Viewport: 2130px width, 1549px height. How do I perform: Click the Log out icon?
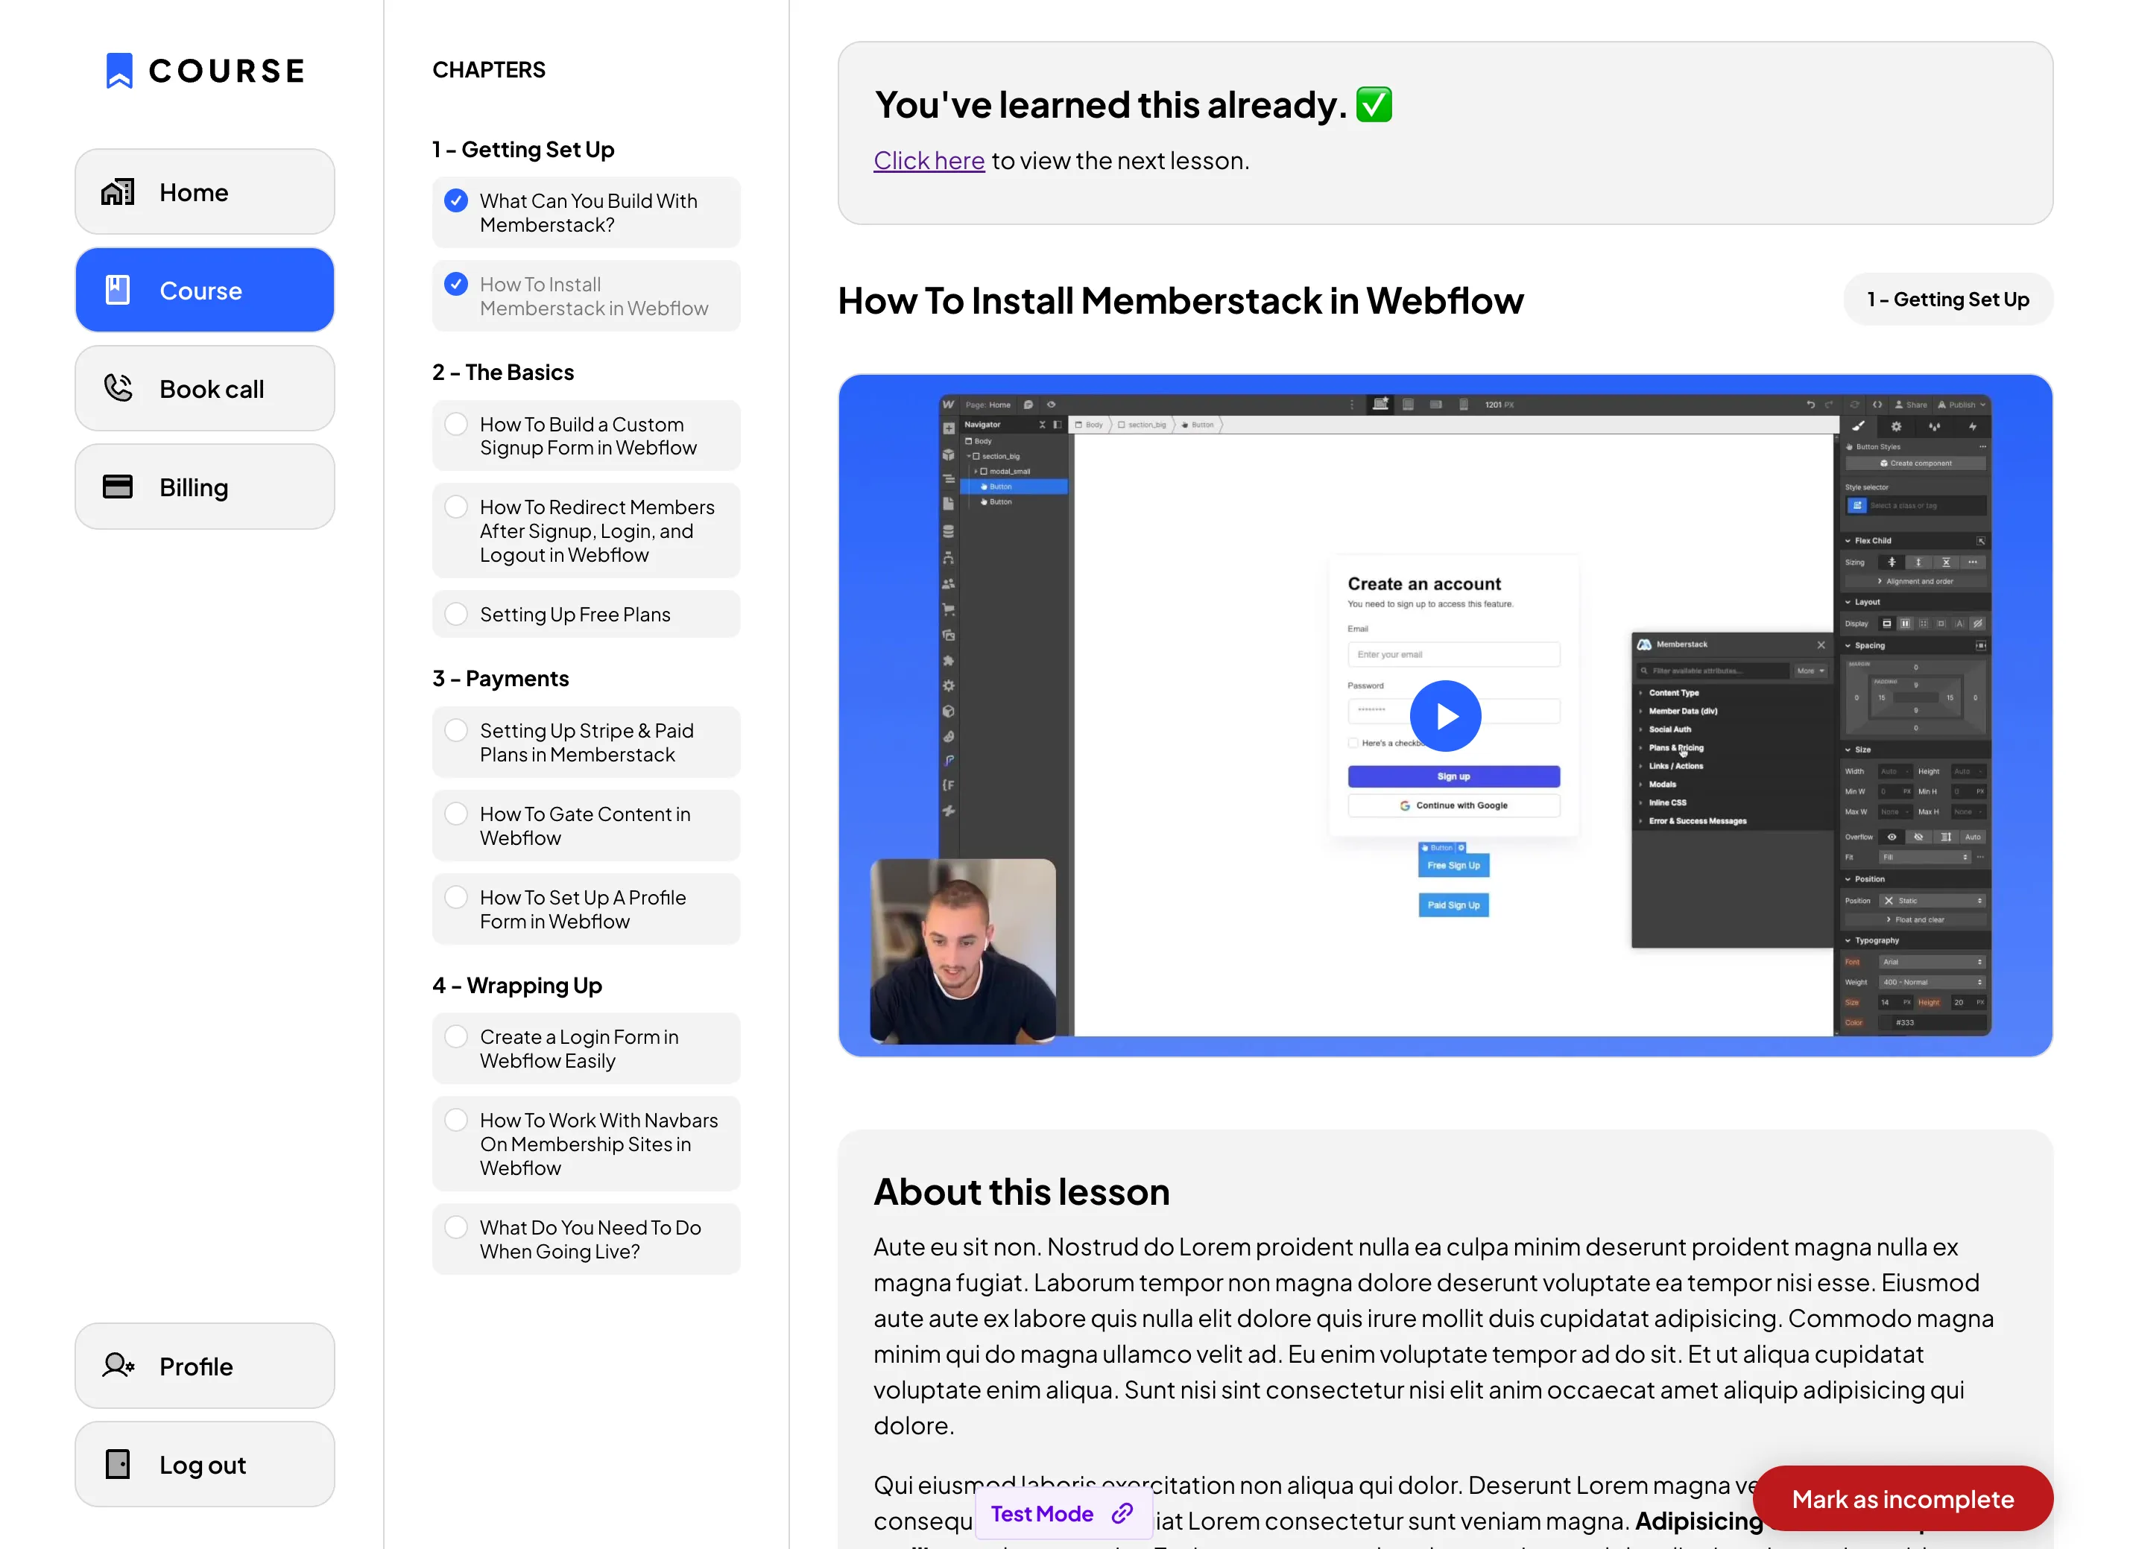tap(118, 1463)
